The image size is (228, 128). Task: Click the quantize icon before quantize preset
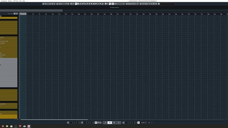[140, 4]
